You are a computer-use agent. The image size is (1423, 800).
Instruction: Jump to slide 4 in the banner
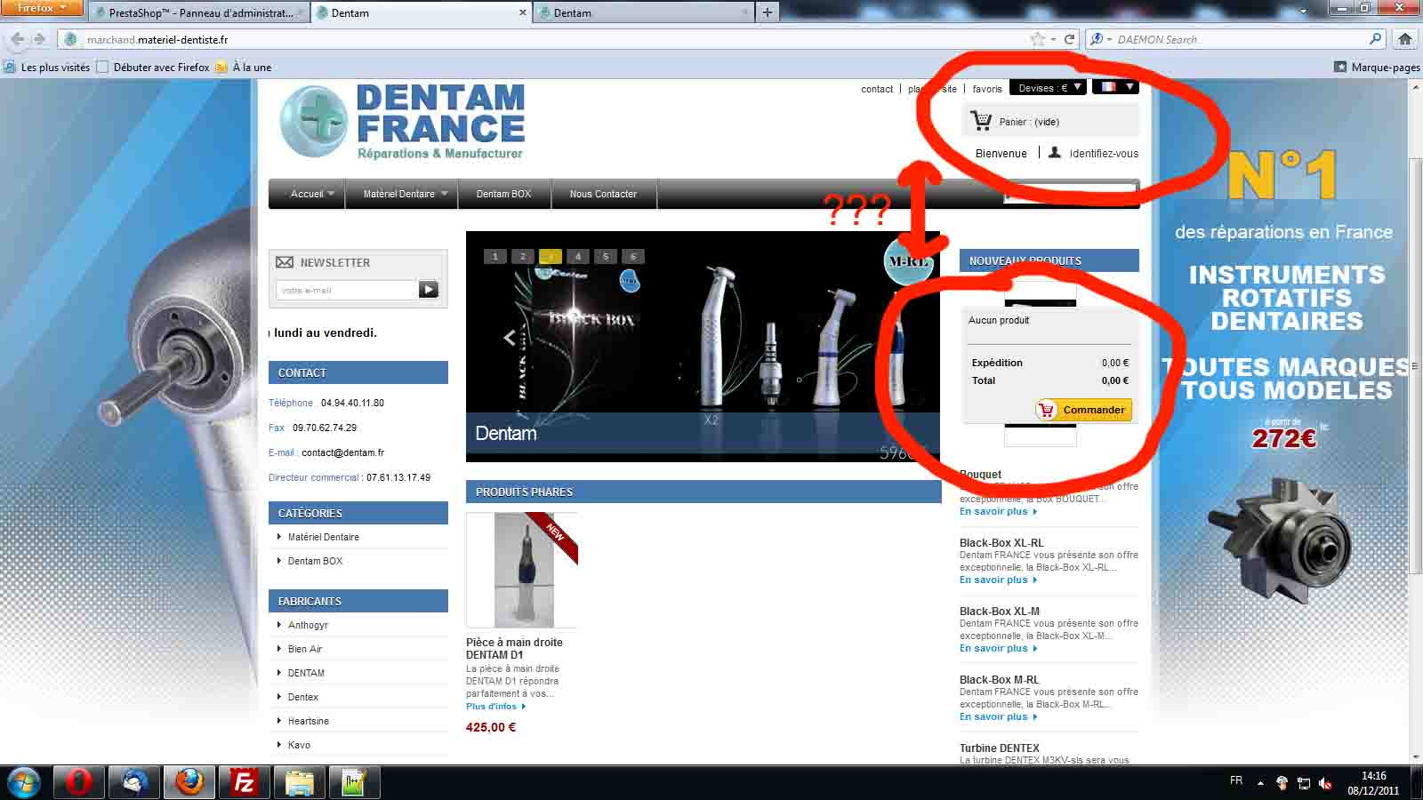[x=578, y=256]
